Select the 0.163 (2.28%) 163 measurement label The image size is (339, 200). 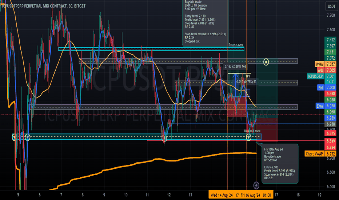tap(235, 67)
